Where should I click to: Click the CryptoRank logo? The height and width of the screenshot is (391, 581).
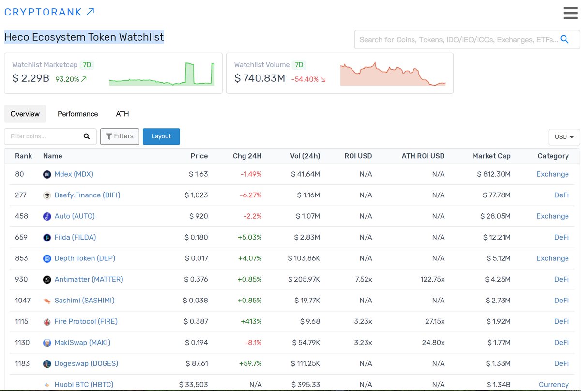tap(44, 12)
